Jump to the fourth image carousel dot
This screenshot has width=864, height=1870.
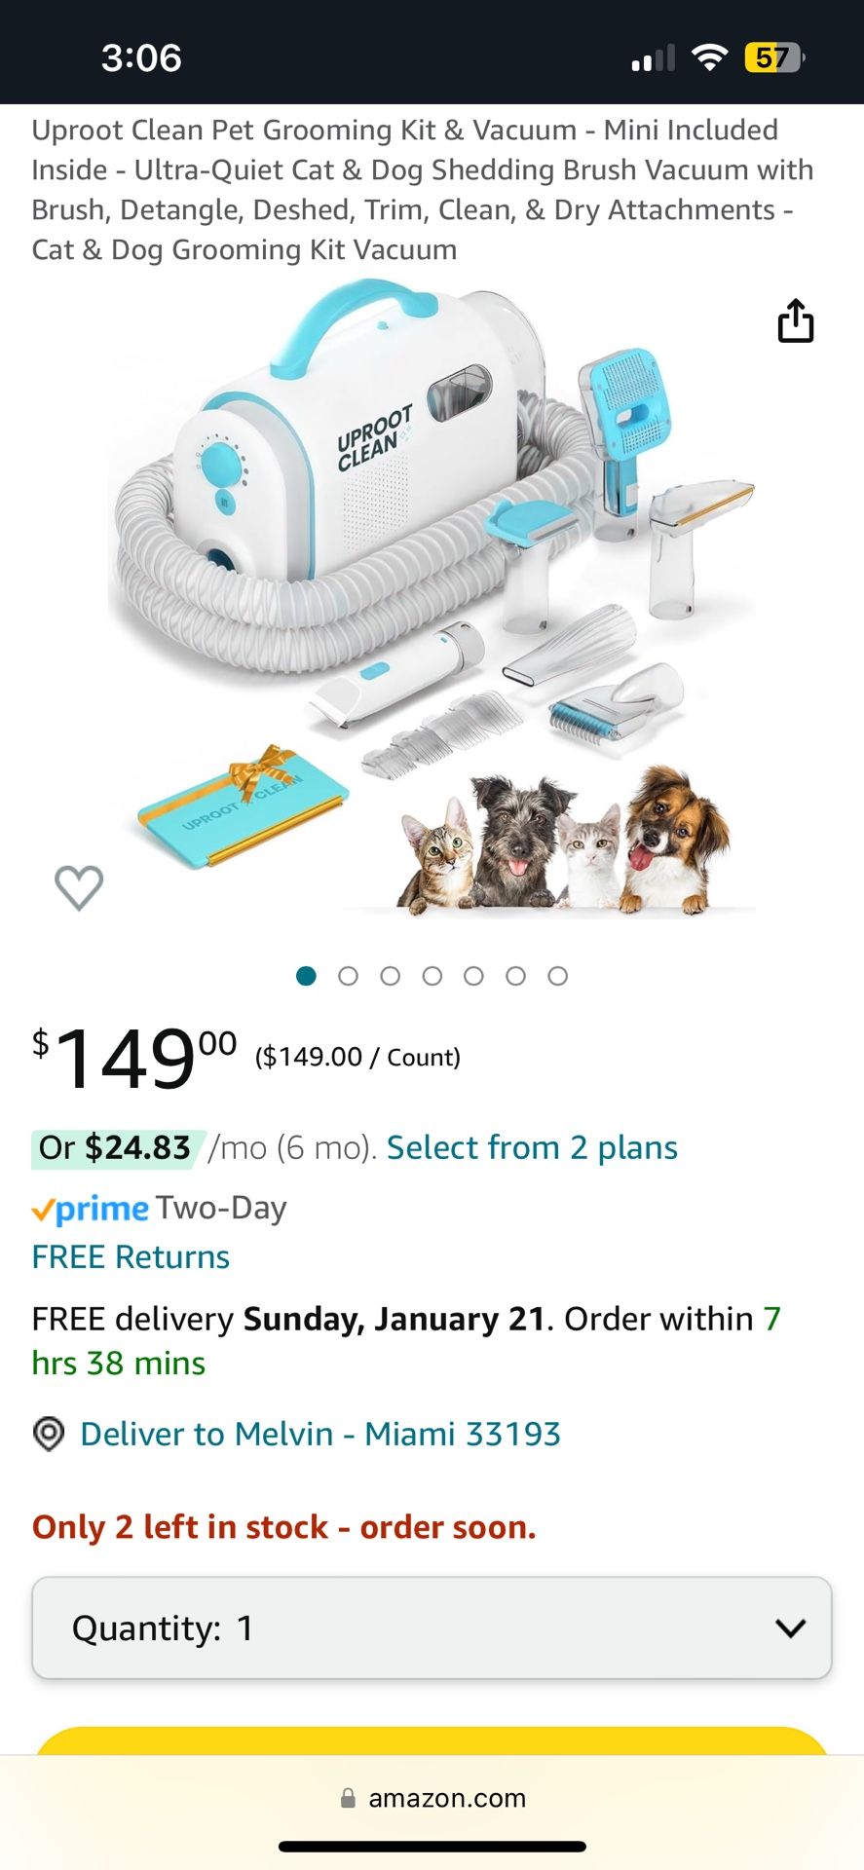pos(432,976)
